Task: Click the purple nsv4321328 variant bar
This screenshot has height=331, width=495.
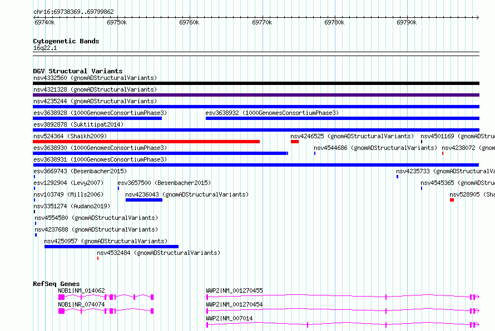Action: click(x=256, y=95)
